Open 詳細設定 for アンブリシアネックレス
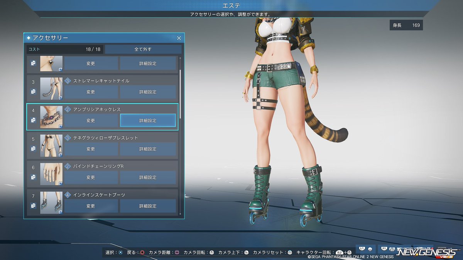Screen dimensions: 463x260 click(148, 120)
